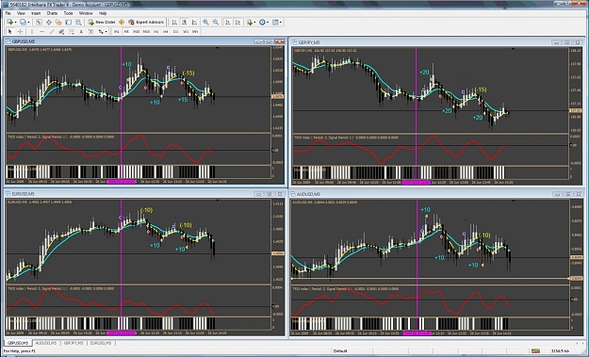Select the GBPUSD,M5 bottom tab
Viewport: 589px width, 357px height.
click(18, 343)
